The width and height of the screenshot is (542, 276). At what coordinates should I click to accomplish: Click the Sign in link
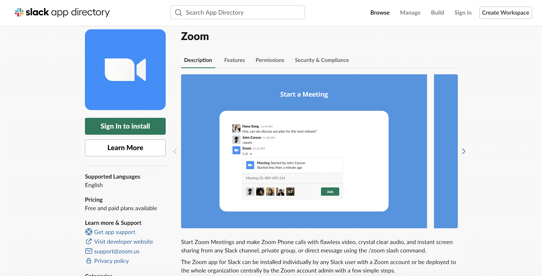click(x=463, y=13)
